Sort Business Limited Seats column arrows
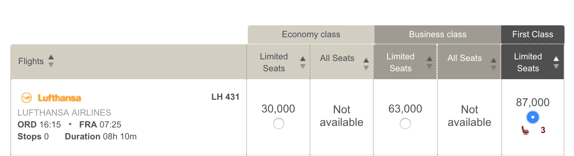The height and width of the screenshot is (156, 574). coord(430,63)
